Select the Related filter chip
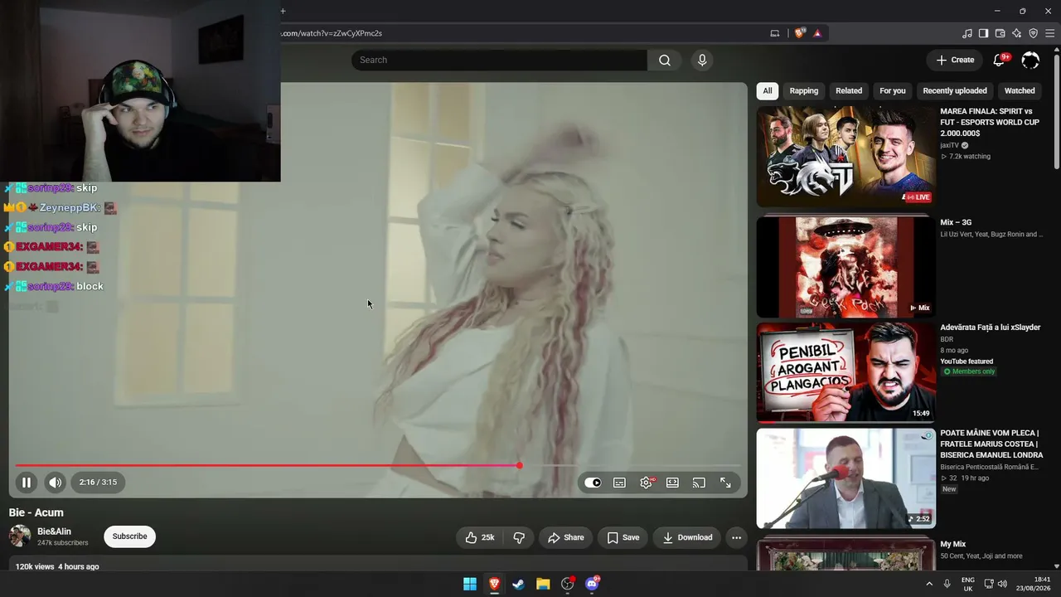 [849, 90]
